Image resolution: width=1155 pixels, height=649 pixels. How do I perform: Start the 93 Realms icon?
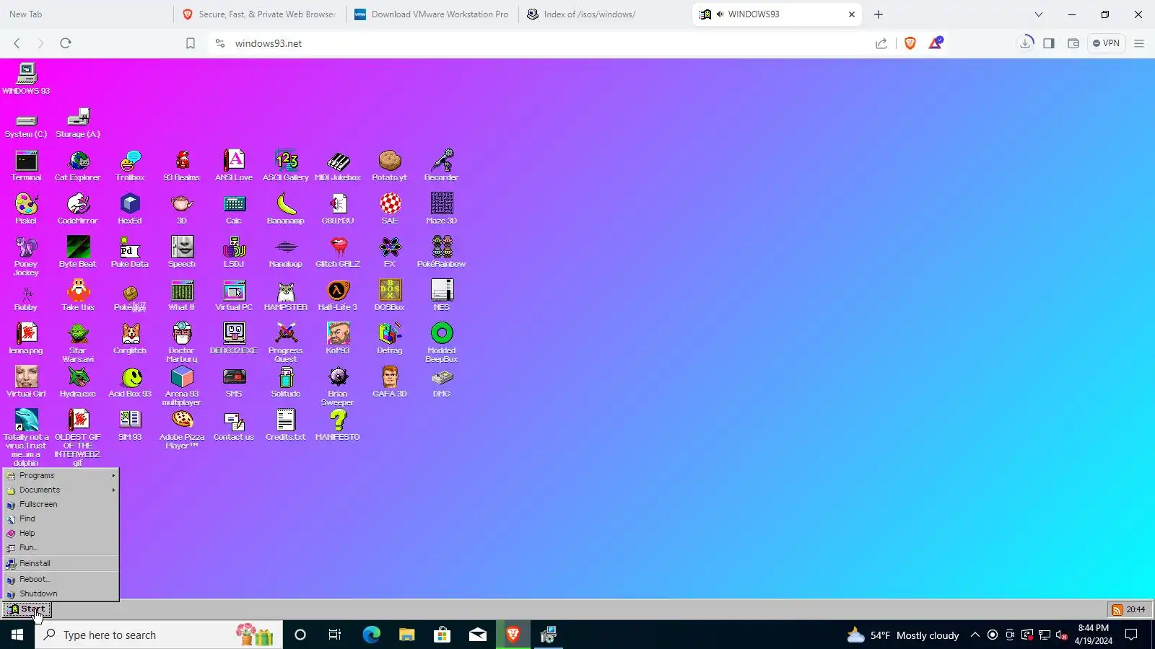(x=182, y=166)
